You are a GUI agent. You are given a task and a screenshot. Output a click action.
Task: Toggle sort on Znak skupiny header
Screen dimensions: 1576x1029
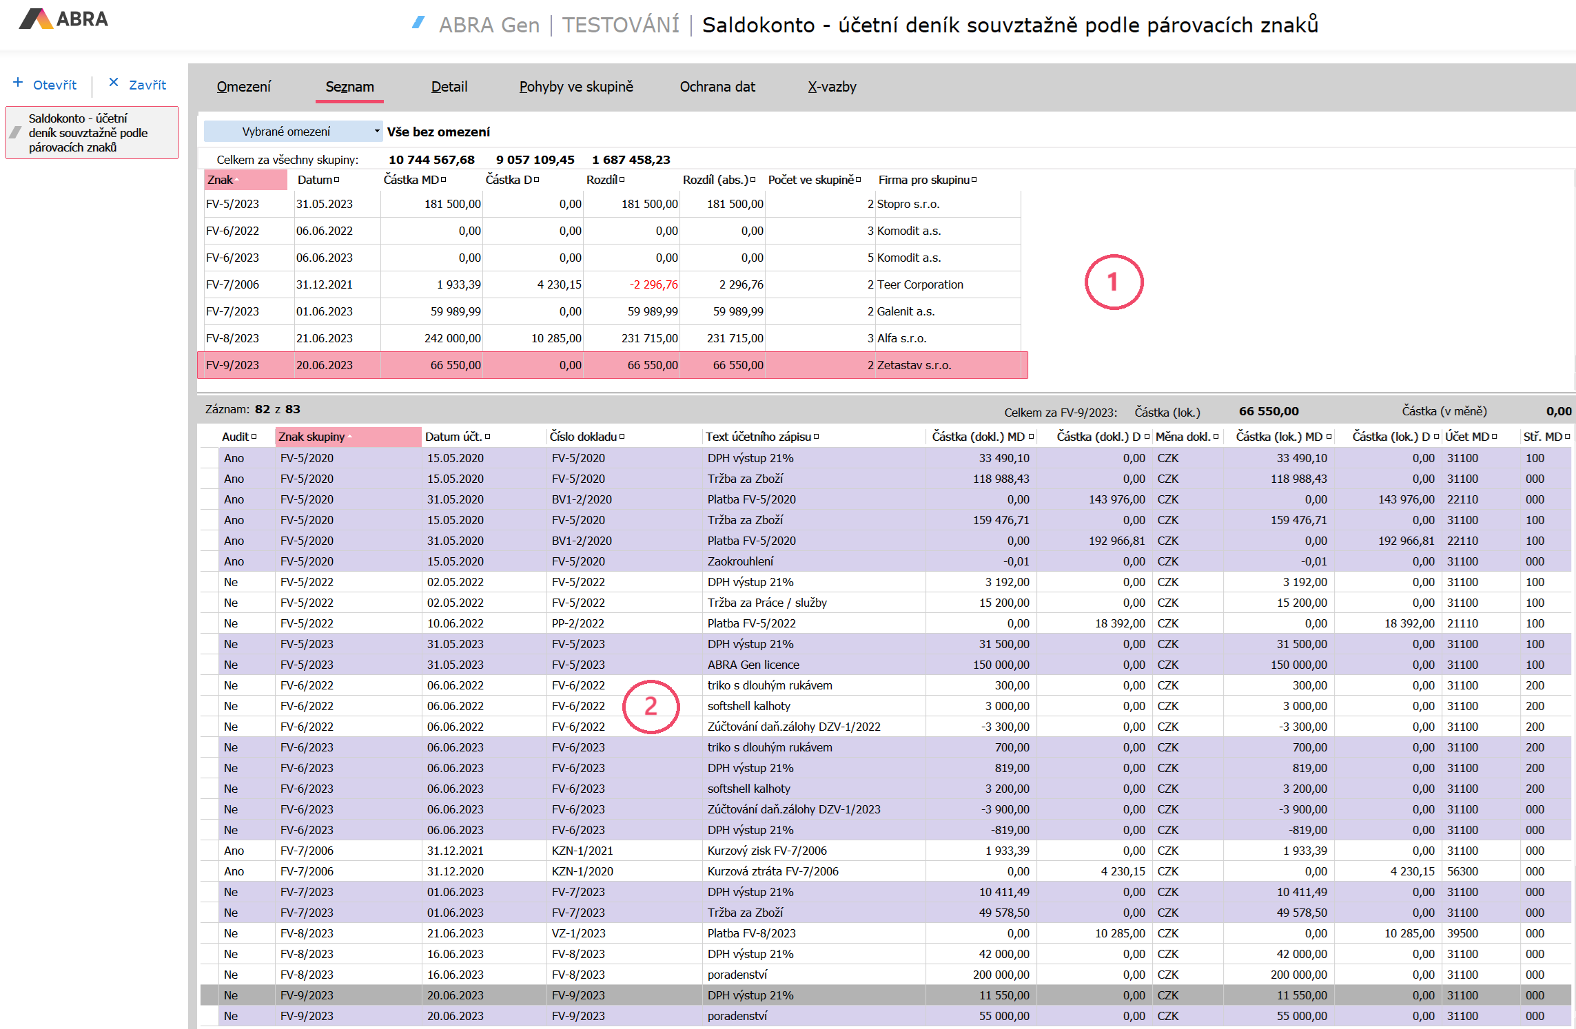pyautogui.click(x=350, y=437)
